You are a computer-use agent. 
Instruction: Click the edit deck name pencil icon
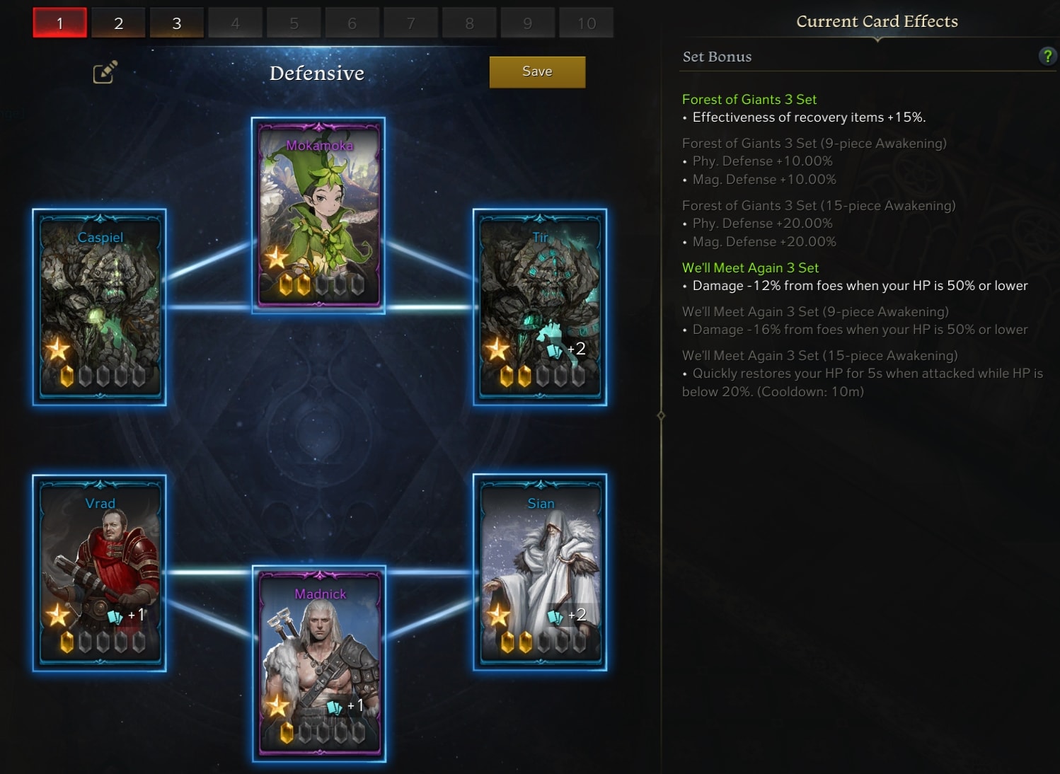tap(105, 72)
